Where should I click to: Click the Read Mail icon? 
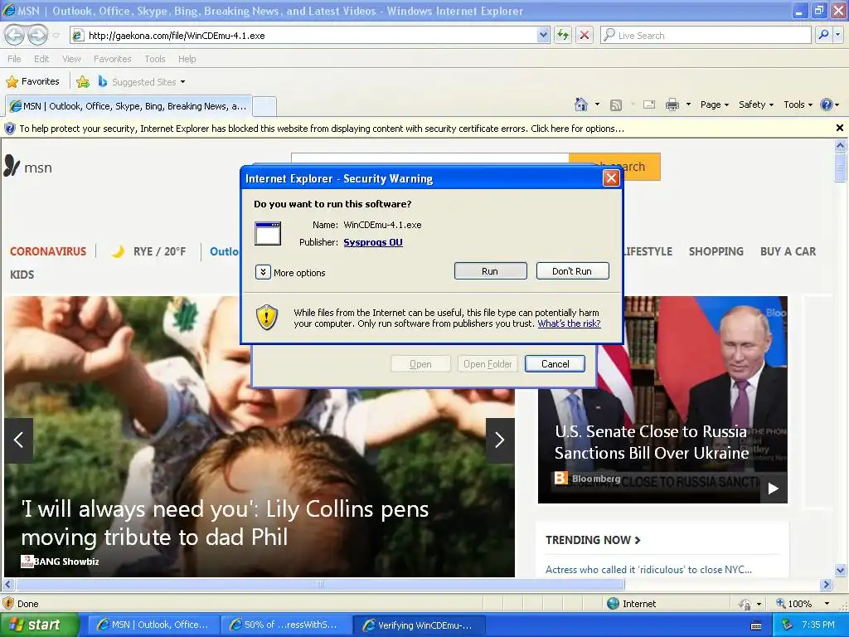tap(649, 105)
